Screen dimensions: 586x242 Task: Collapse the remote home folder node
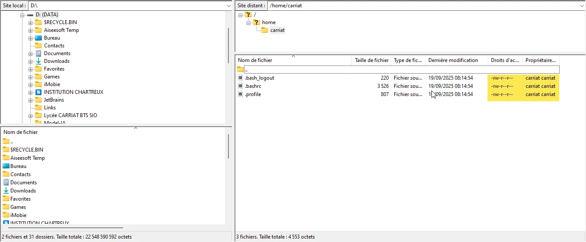[248, 22]
